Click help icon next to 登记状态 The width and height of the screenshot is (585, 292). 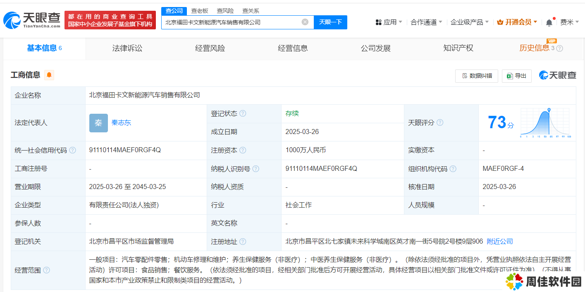tap(243, 113)
